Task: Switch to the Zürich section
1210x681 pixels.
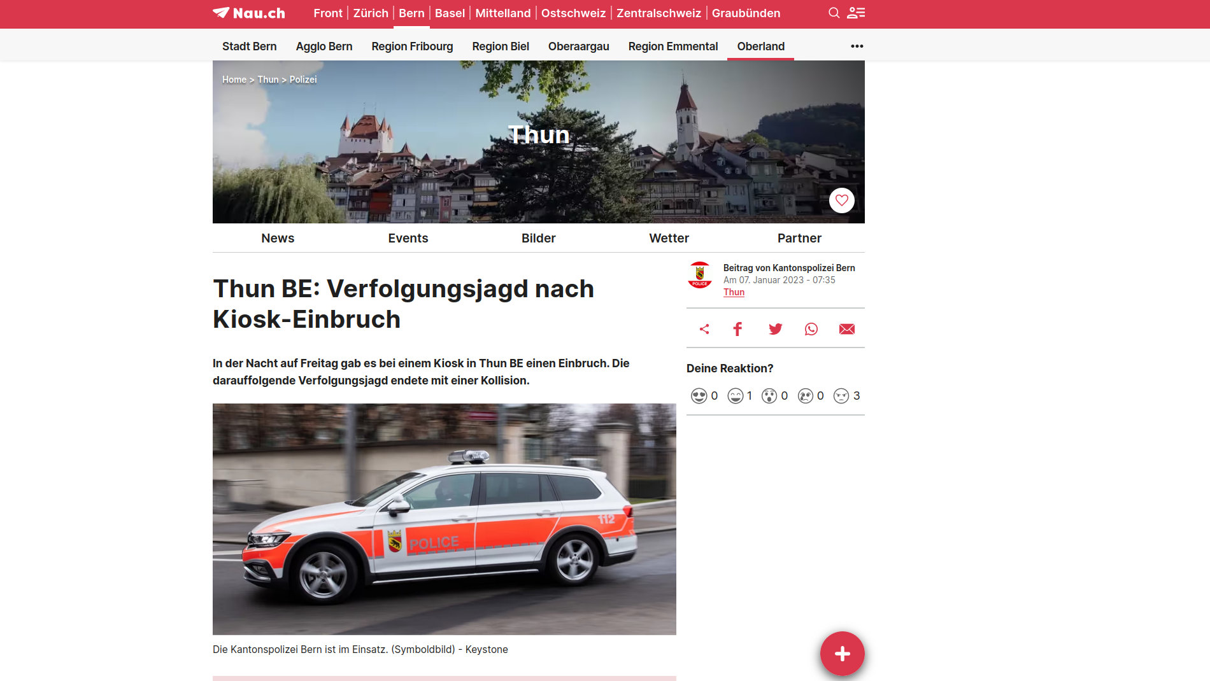Action: [371, 13]
